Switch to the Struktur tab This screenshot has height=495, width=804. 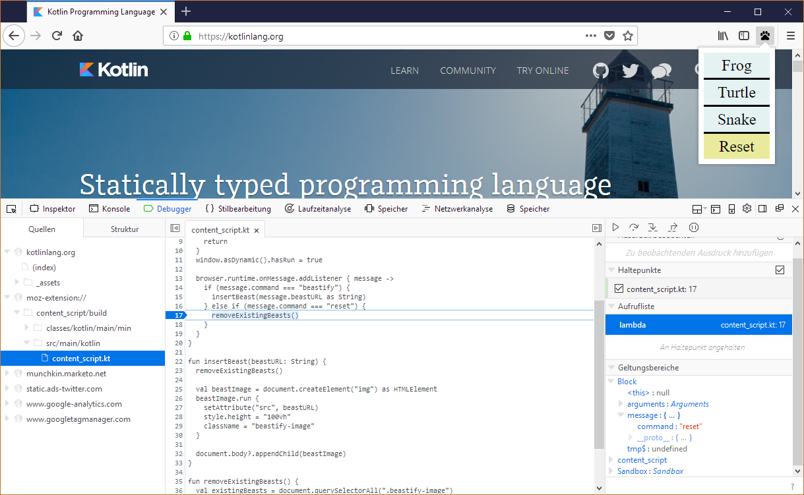125,229
